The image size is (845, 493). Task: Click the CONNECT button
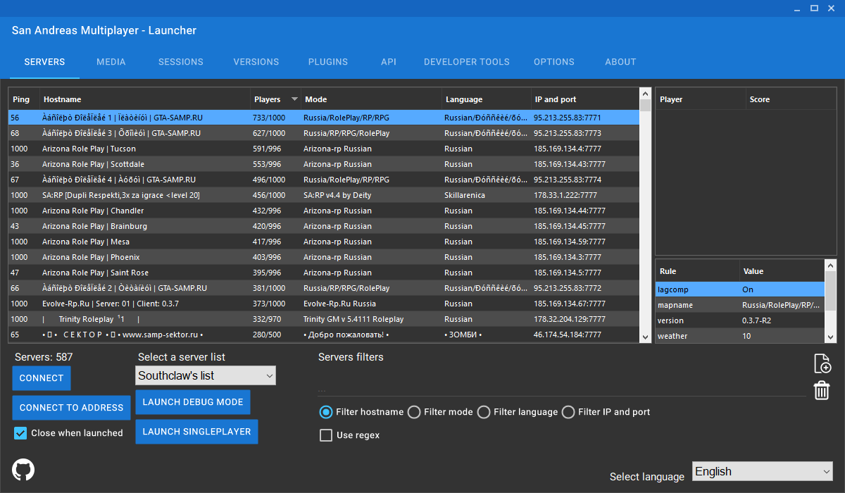(42, 378)
